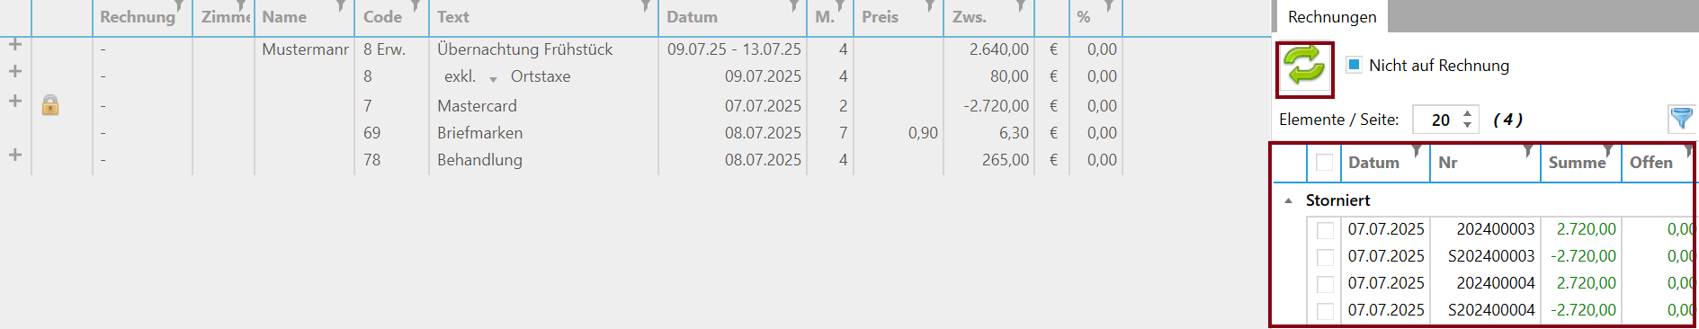This screenshot has width=1699, height=329.
Task: Sort by Zws. column header
Action: (x=970, y=17)
